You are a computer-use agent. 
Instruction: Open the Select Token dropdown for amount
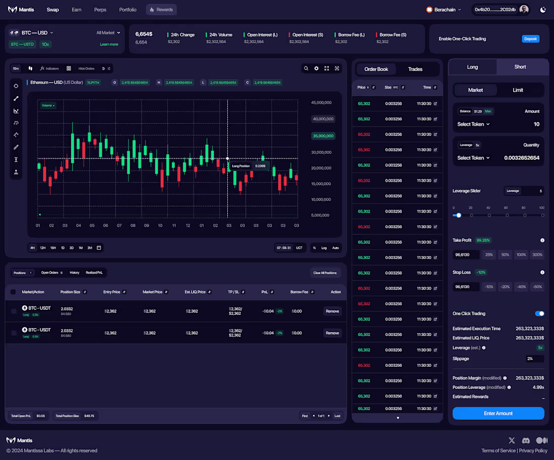point(473,124)
